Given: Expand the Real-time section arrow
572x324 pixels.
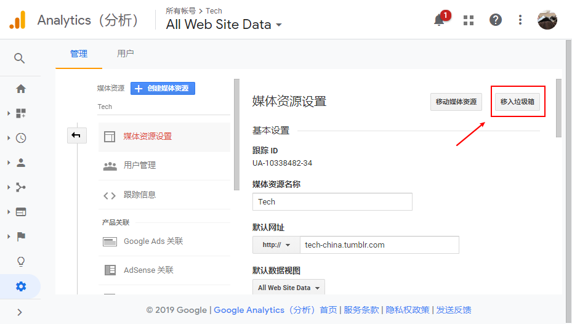Looking at the screenshot, I should [9, 138].
